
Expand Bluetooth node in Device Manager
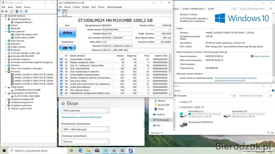(x=5, y=28)
